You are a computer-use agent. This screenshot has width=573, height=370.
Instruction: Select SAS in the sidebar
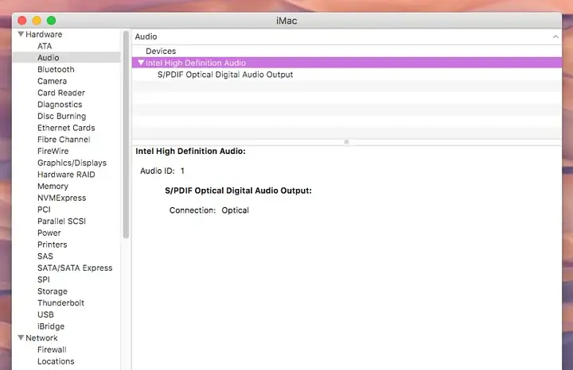[45, 256]
